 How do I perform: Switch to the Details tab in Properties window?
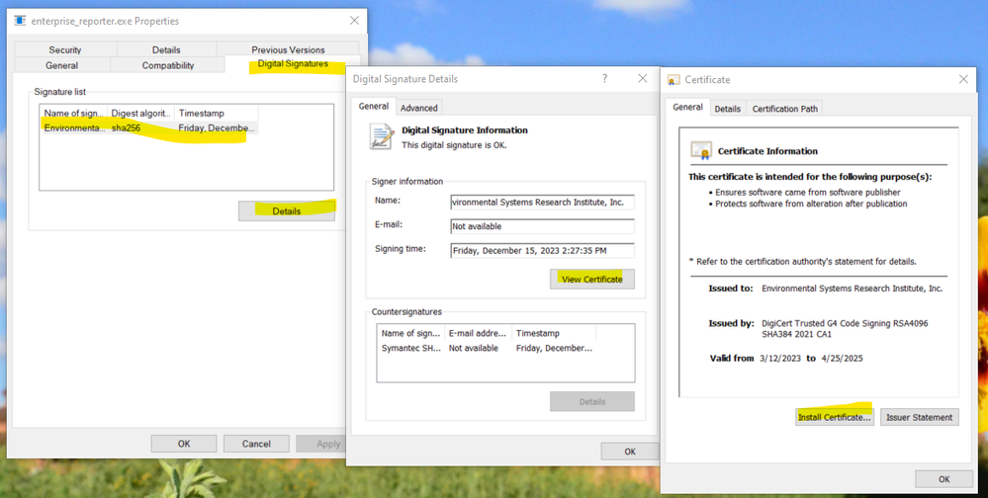(166, 49)
